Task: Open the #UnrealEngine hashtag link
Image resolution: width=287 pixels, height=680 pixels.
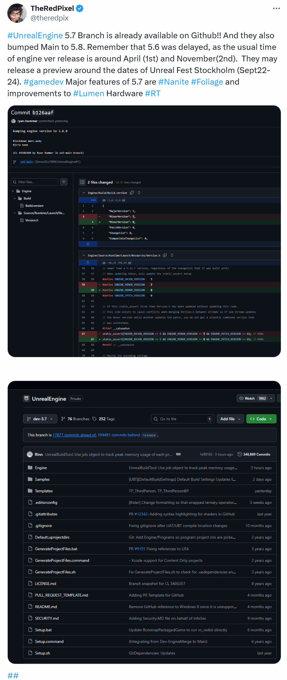Action: (35, 36)
